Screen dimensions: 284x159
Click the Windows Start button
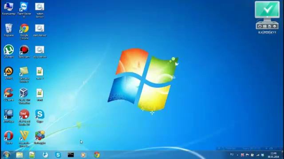coord(6,155)
